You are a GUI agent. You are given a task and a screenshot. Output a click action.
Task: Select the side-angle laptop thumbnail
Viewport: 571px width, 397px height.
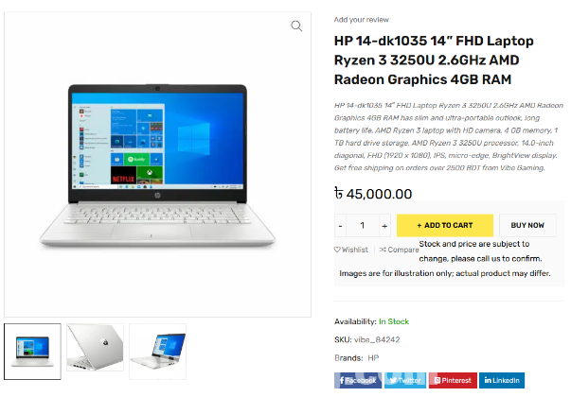158,352
